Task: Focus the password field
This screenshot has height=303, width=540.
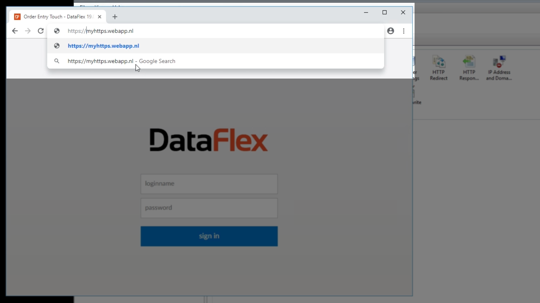Action: (209, 208)
